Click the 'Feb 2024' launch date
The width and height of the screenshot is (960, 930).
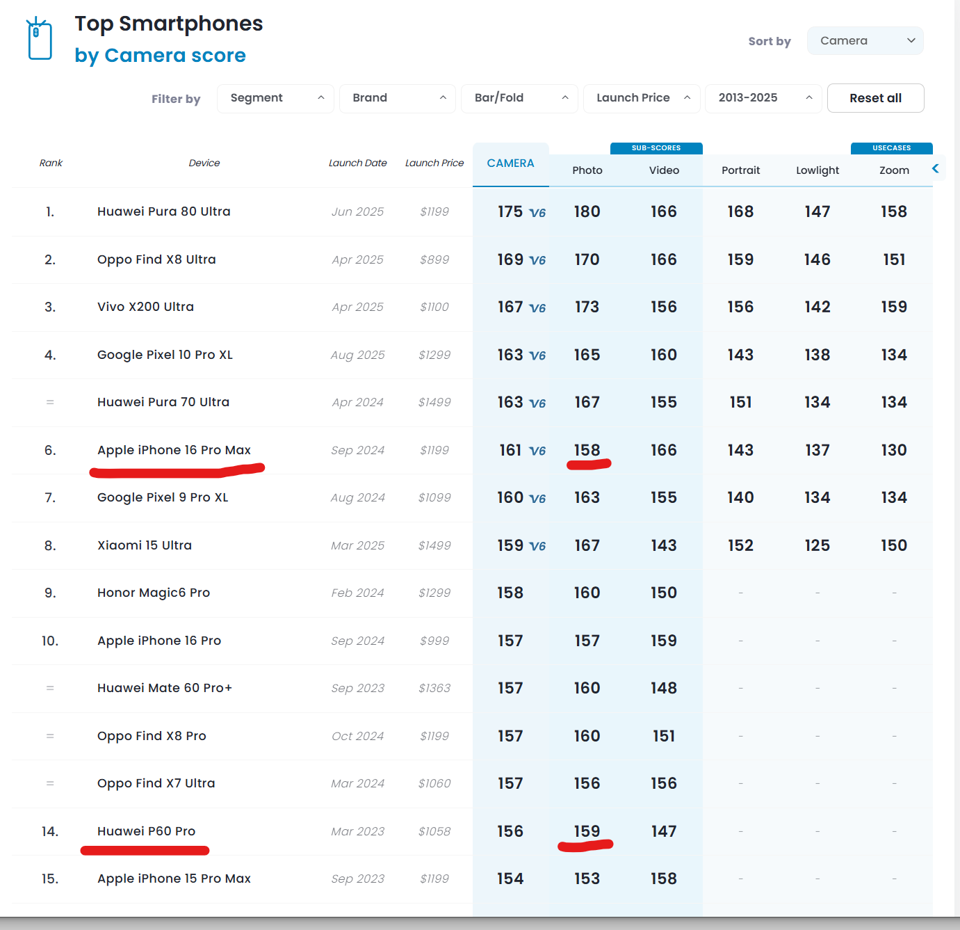point(358,593)
